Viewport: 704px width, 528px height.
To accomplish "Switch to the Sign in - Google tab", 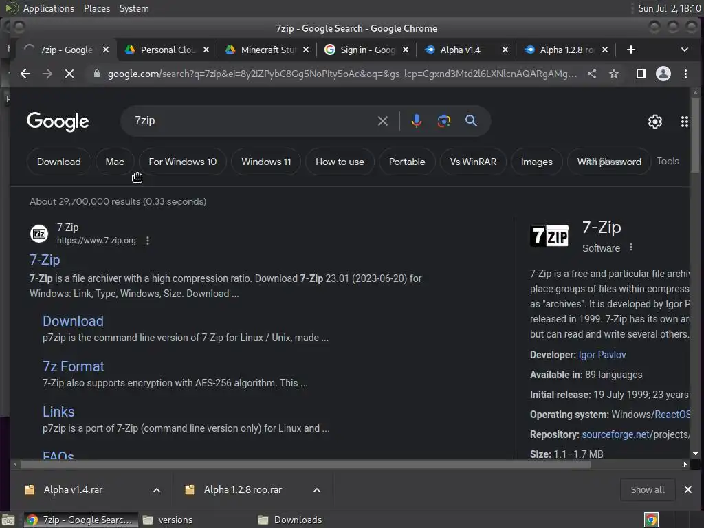I will click(367, 49).
